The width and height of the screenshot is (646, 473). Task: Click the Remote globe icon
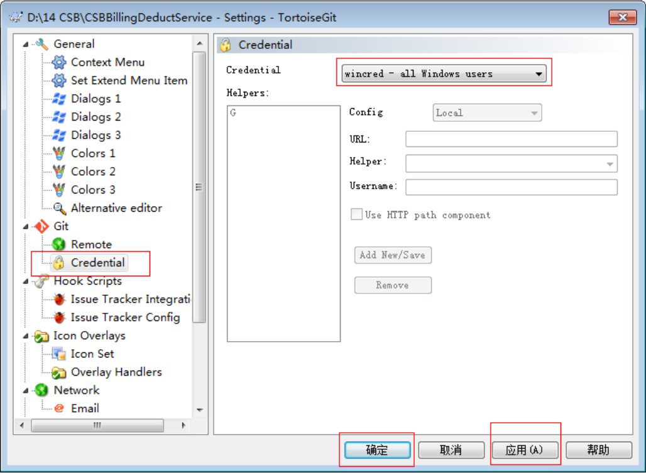click(x=59, y=244)
